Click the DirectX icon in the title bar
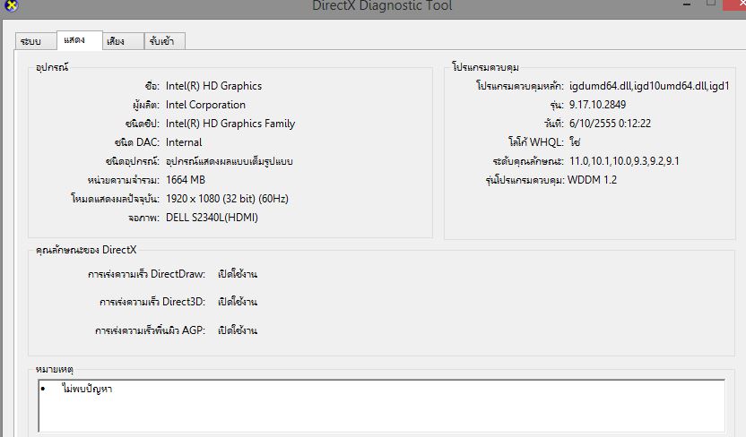This screenshot has width=746, height=437. point(11,5)
